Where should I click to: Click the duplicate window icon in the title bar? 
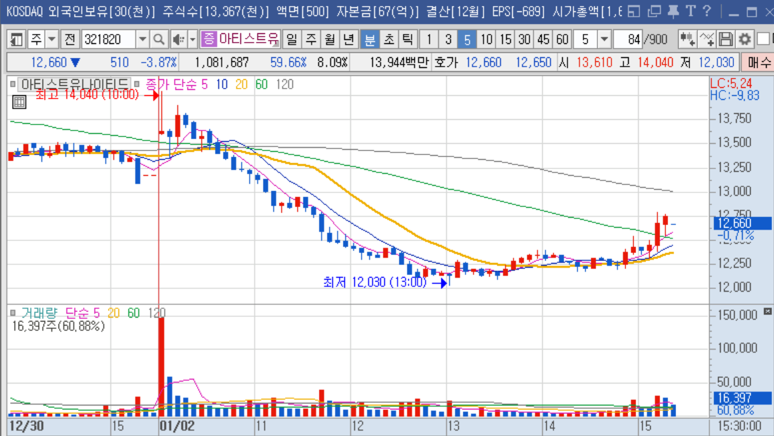(654, 11)
